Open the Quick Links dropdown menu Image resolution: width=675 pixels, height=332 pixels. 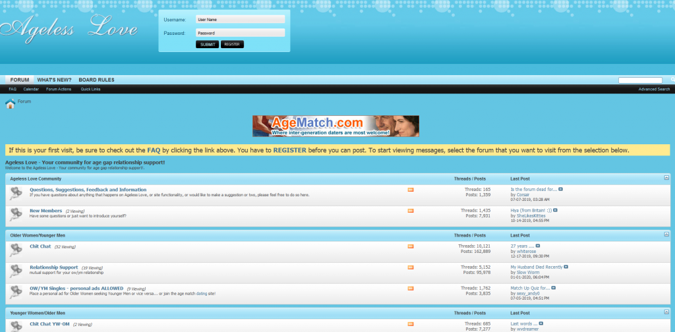click(x=90, y=89)
